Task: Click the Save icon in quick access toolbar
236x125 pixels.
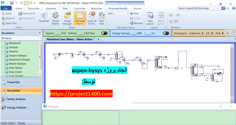Action: tap(12, 3)
